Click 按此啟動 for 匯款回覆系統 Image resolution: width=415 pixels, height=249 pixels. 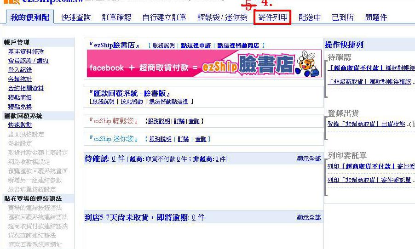132,102
